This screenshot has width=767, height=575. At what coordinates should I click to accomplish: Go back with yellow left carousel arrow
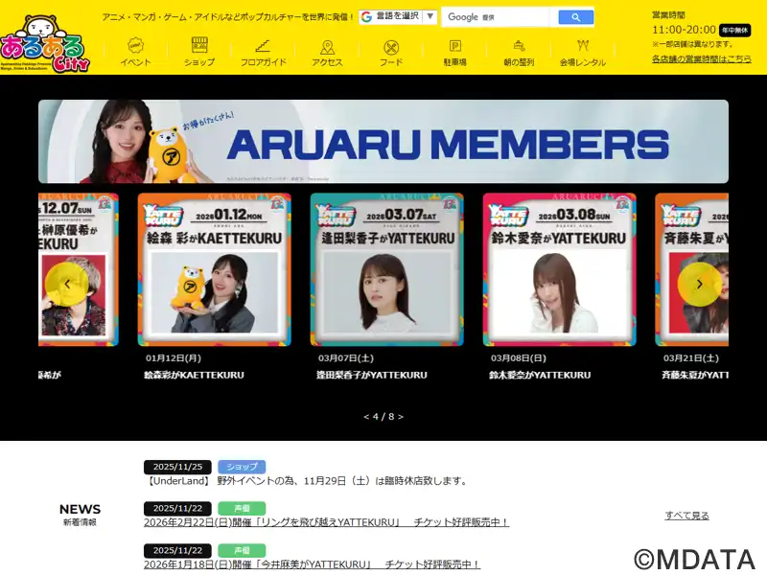tap(67, 284)
